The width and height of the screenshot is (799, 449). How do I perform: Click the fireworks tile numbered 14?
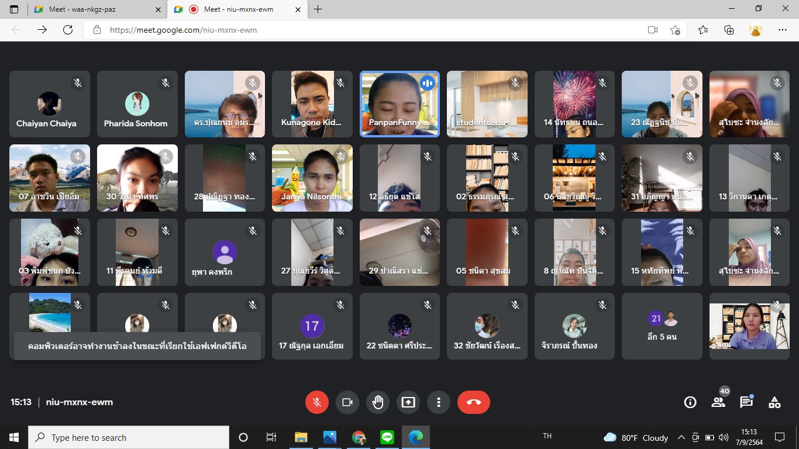pos(574,104)
